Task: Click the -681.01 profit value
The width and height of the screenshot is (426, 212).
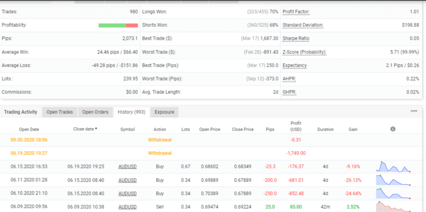Action: pyautogui.click(x=296, y=180)
